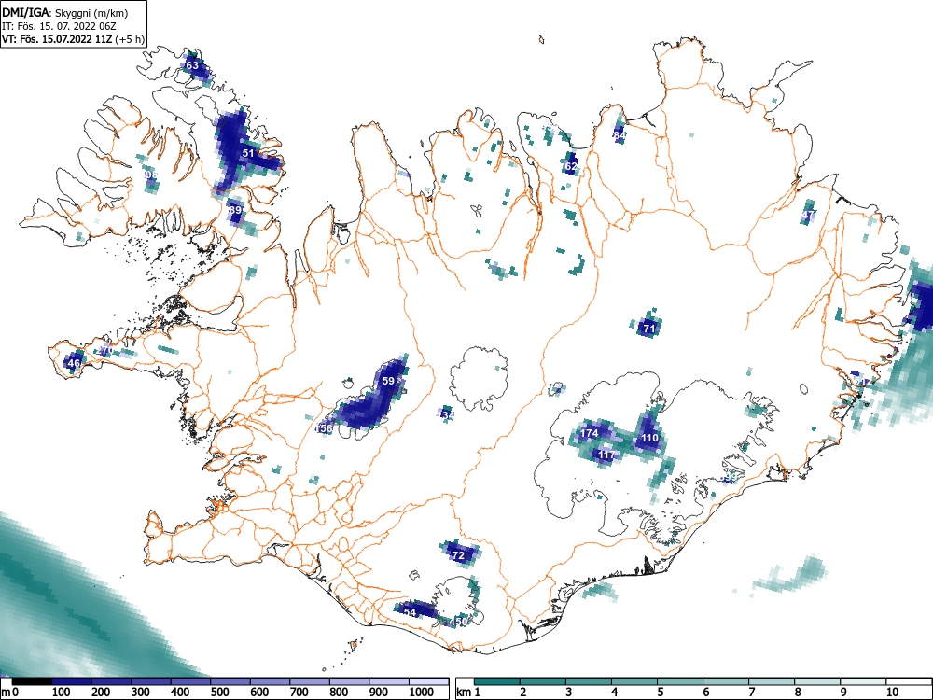Pick the '59' label over the glacier
The width and height of the screenshot is (933, 700).
388,381
